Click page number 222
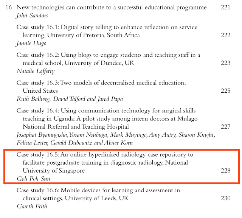242x218 pixels. pyautogui.click(x=225, y=35)
